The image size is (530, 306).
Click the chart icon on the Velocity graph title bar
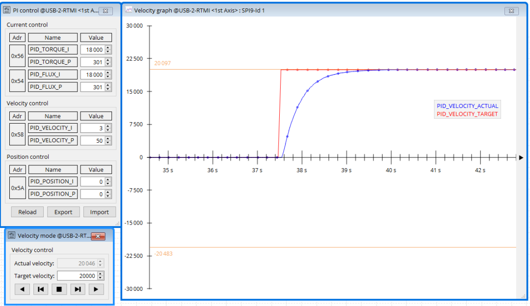128,10
